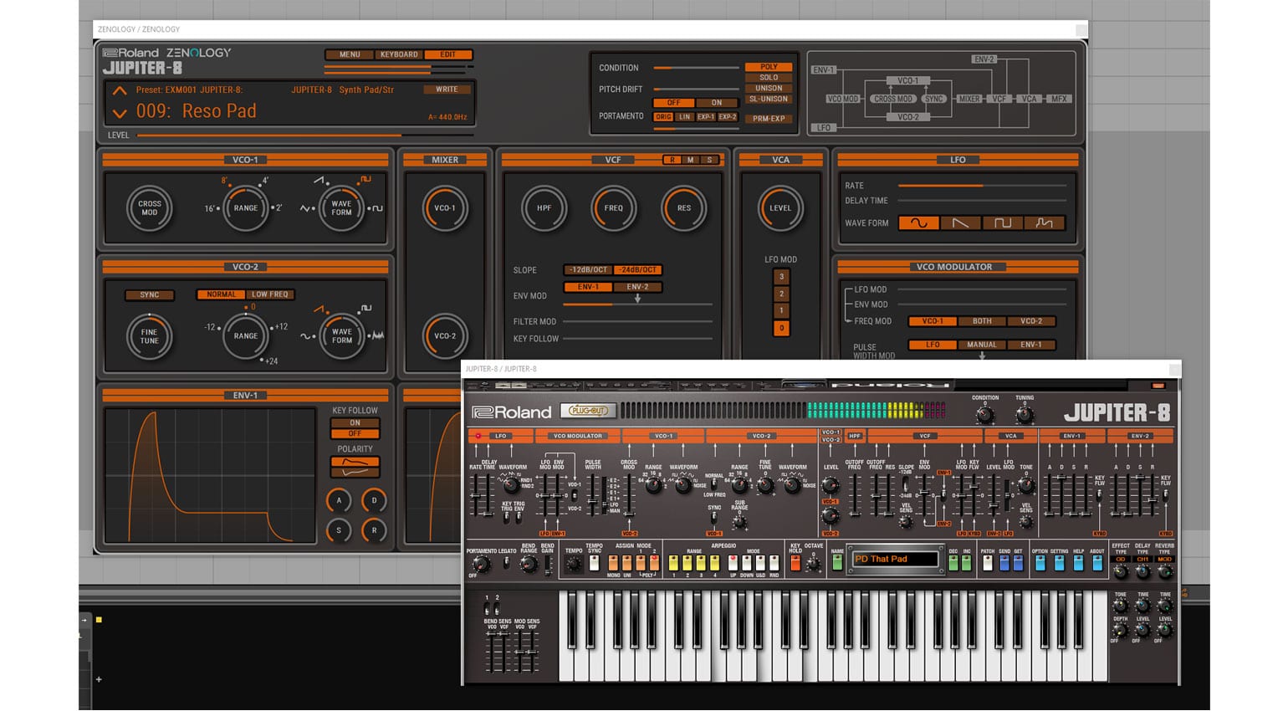Click the VCF FREQ knob in Zenology
The width and height of the screenshot is (1288, 711).
(613, 208)
